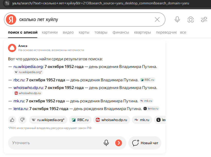
Task: Select the address bar URL
Action: tap(101, 3)
